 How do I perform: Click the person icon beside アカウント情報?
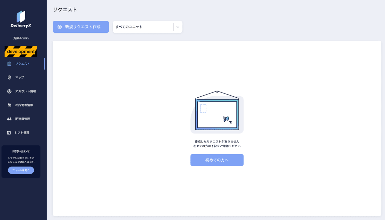point(9,91)
